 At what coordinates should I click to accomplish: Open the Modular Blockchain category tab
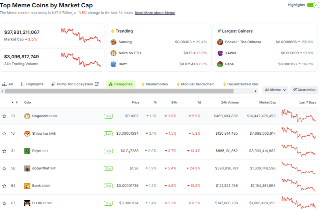tap(196, 84)
